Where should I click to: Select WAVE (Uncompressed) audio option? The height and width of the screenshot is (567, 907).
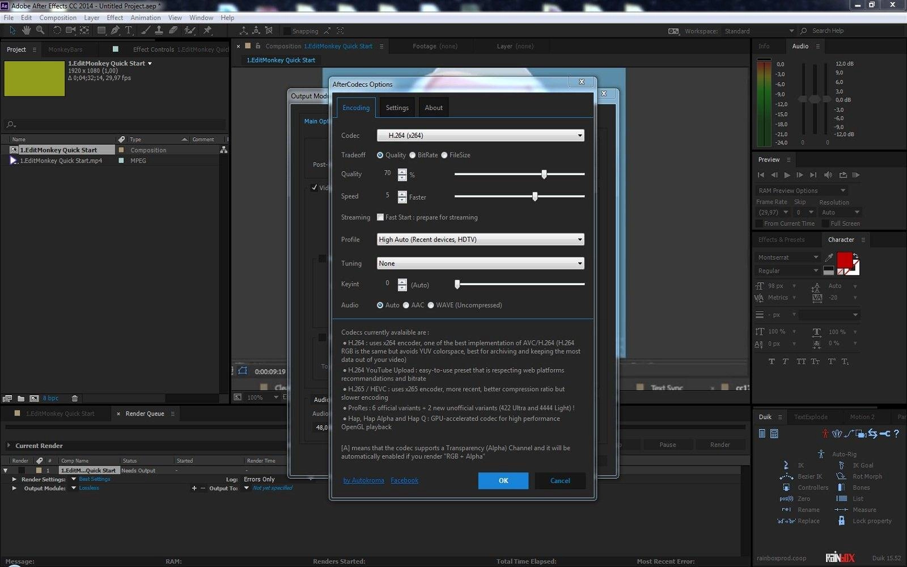[x=431, y=305]
